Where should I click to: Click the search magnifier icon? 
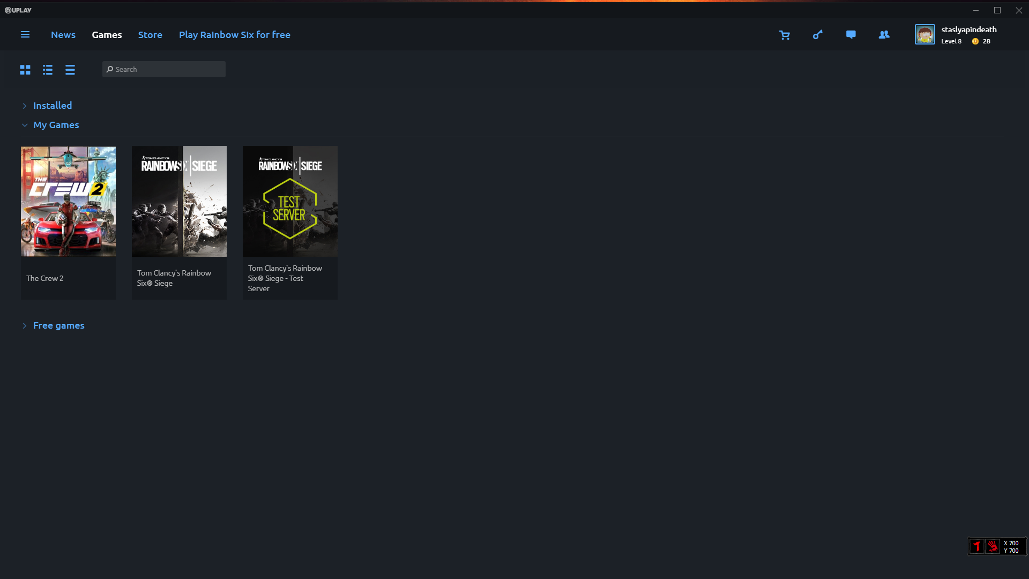110,69
